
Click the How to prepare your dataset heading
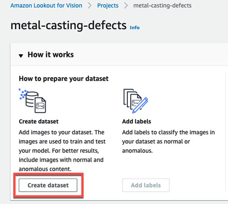[x=63, y=79]
